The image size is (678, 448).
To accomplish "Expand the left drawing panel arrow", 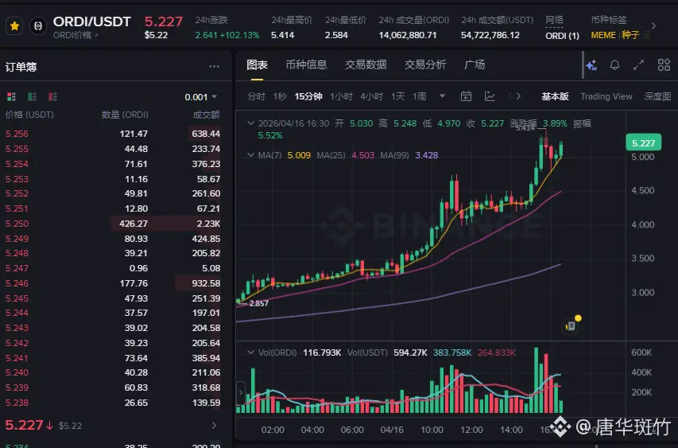I will [241, 393].
